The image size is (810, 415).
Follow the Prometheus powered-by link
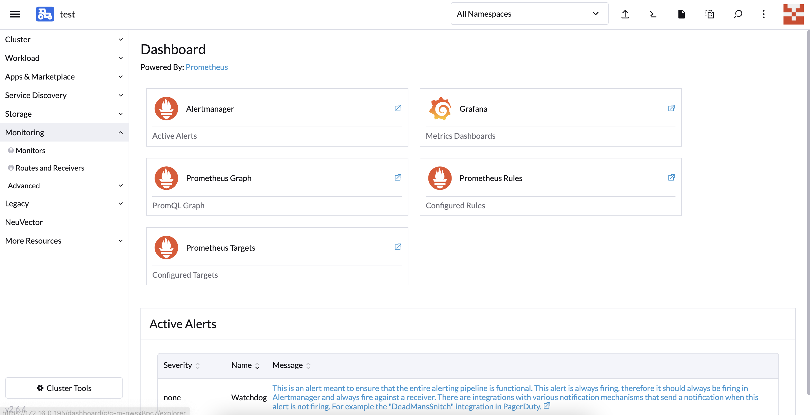(206, 67)
